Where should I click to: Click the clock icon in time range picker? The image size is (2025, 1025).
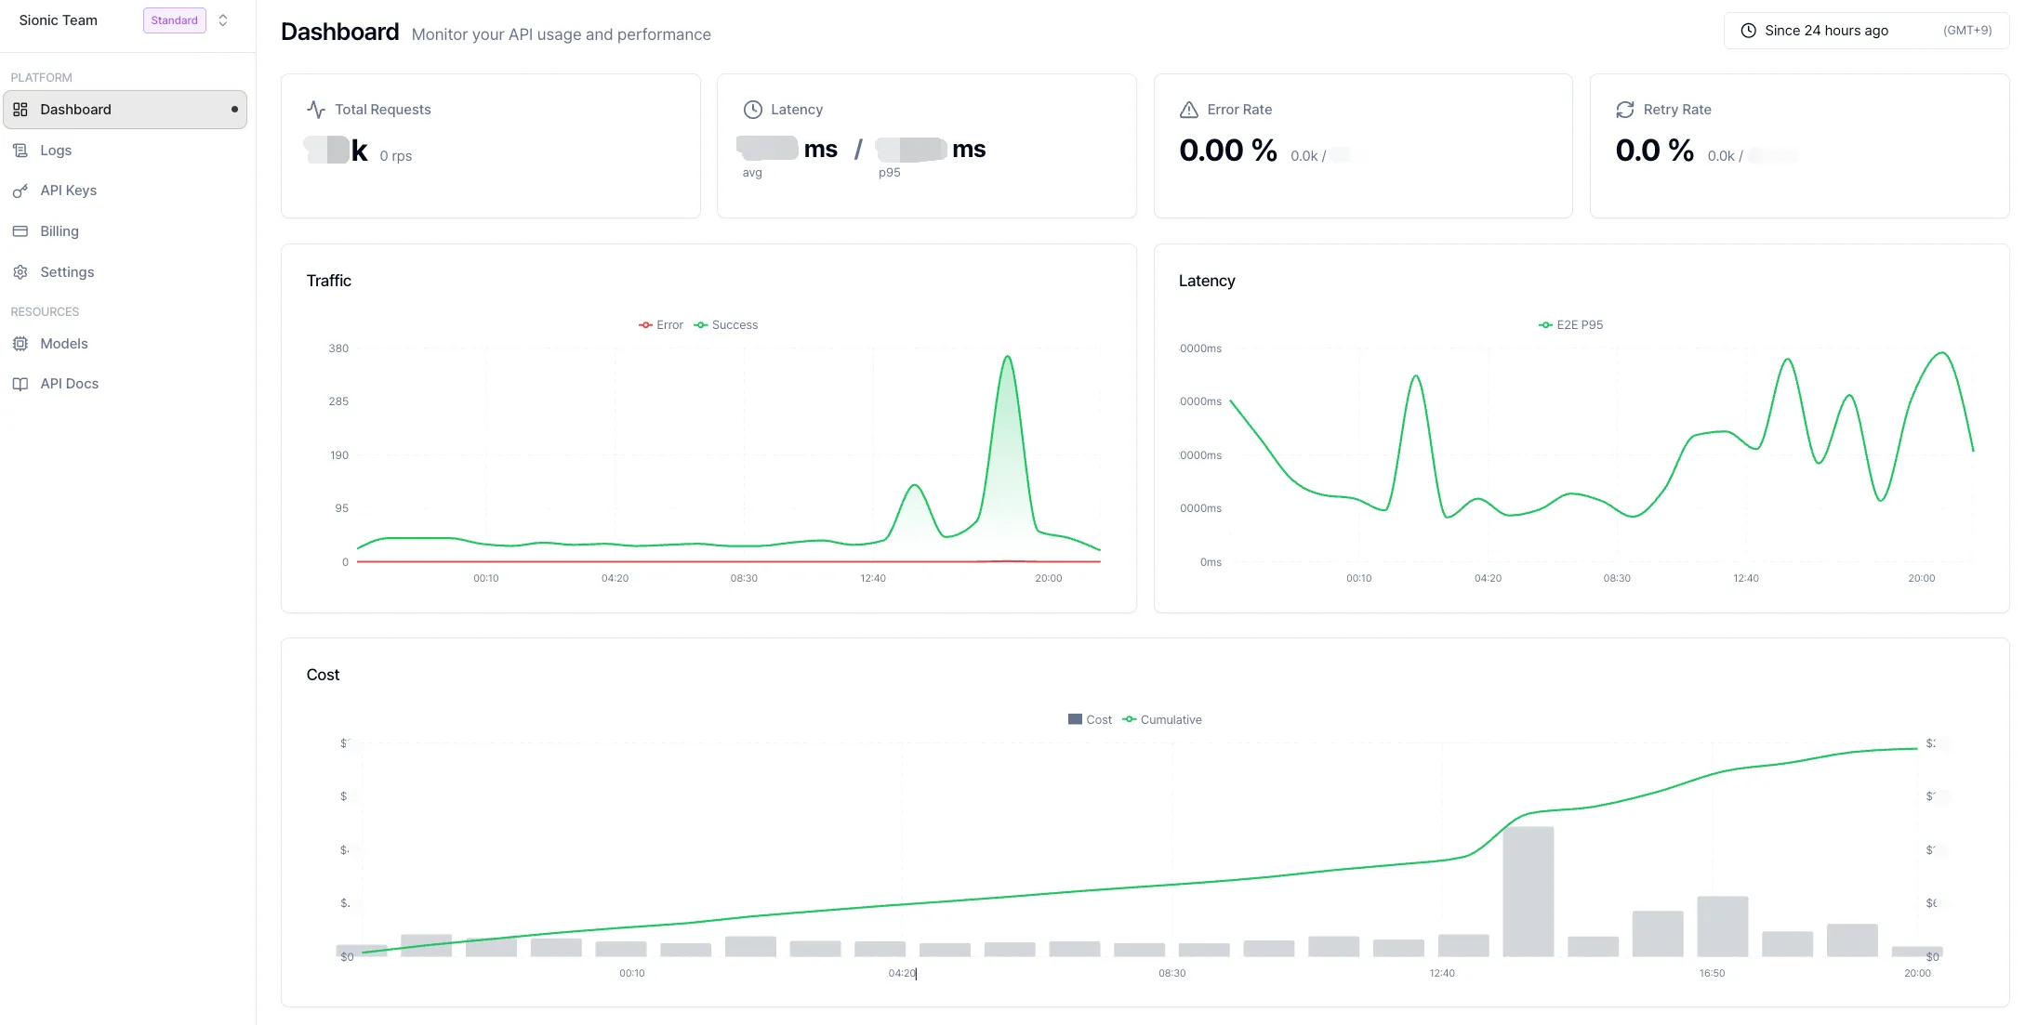[x=1749, y=31]
